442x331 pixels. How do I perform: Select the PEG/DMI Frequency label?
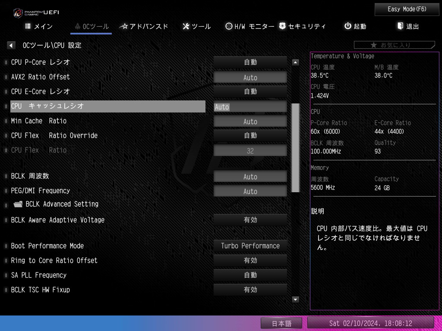[x=41, y=190]
